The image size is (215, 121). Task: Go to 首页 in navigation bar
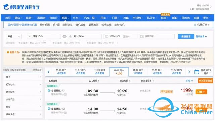(8, 18)
